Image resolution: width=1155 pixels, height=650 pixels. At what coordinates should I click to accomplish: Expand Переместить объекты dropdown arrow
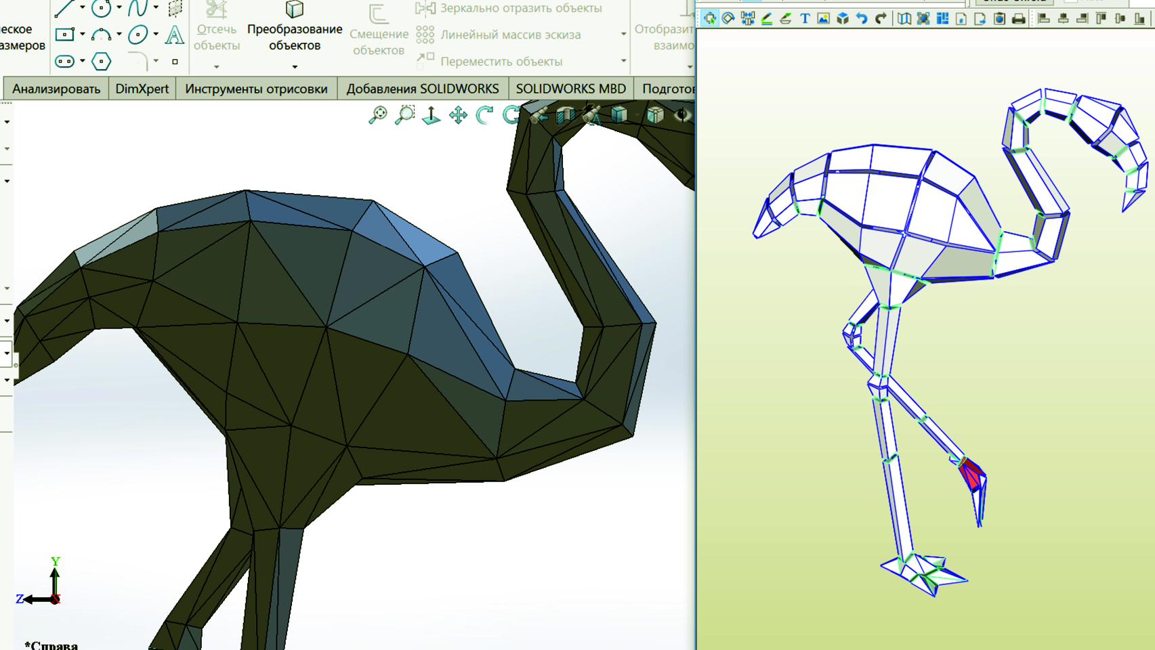tap(623, 61)
